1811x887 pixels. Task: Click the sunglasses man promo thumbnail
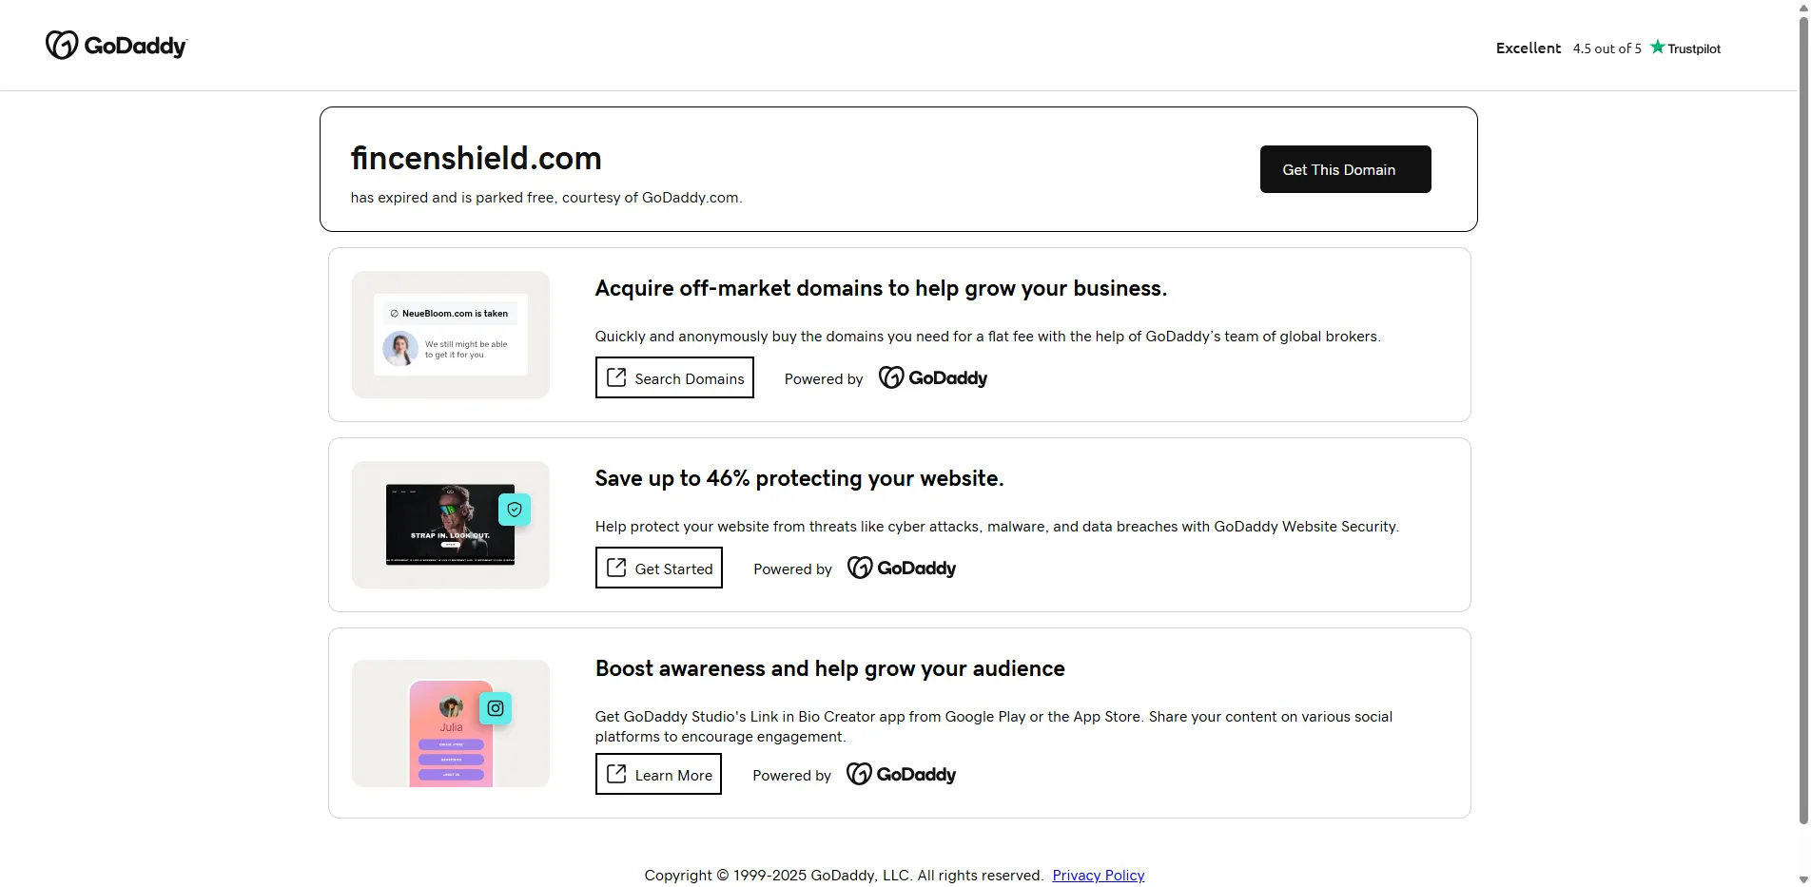click(450, 524)
